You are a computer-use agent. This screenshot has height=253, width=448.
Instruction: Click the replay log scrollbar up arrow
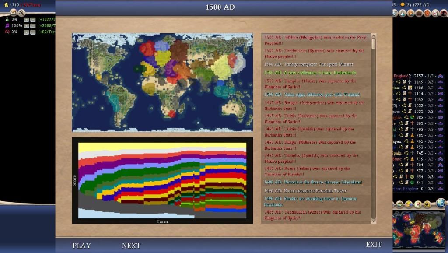[x=373, y=36]
